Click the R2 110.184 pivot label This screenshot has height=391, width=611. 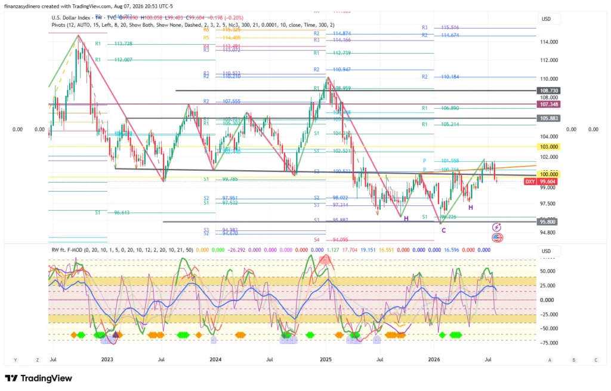click(x=440, y=77)
